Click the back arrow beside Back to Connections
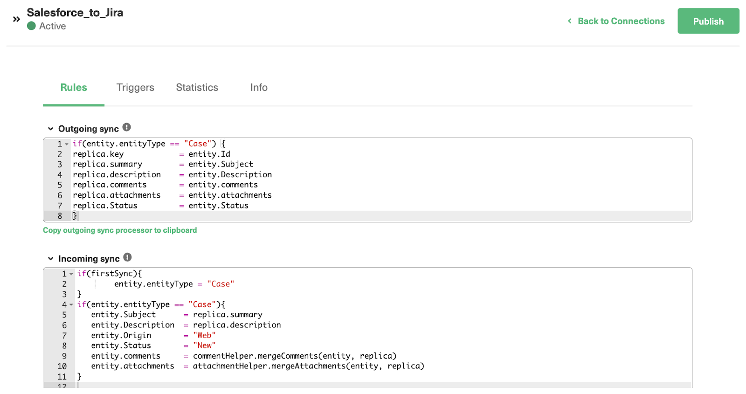 pyautogui.click(x=570, y=21)
